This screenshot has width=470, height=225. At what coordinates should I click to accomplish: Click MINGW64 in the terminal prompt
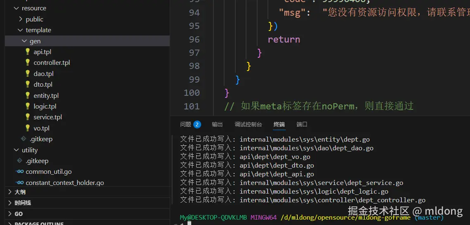coord(263,217)
